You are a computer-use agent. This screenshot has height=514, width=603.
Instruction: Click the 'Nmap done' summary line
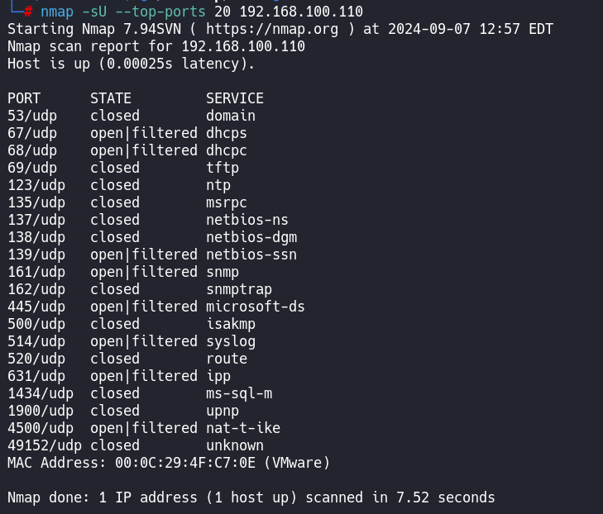pos(251,497)
